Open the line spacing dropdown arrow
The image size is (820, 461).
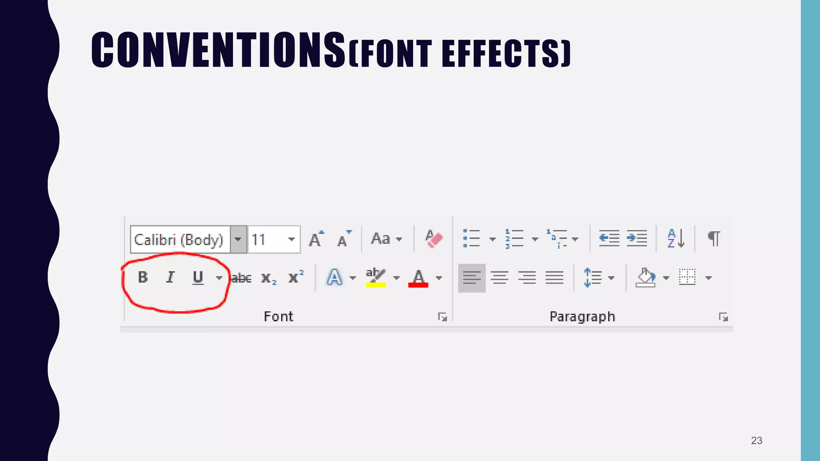tap(611, 278)
